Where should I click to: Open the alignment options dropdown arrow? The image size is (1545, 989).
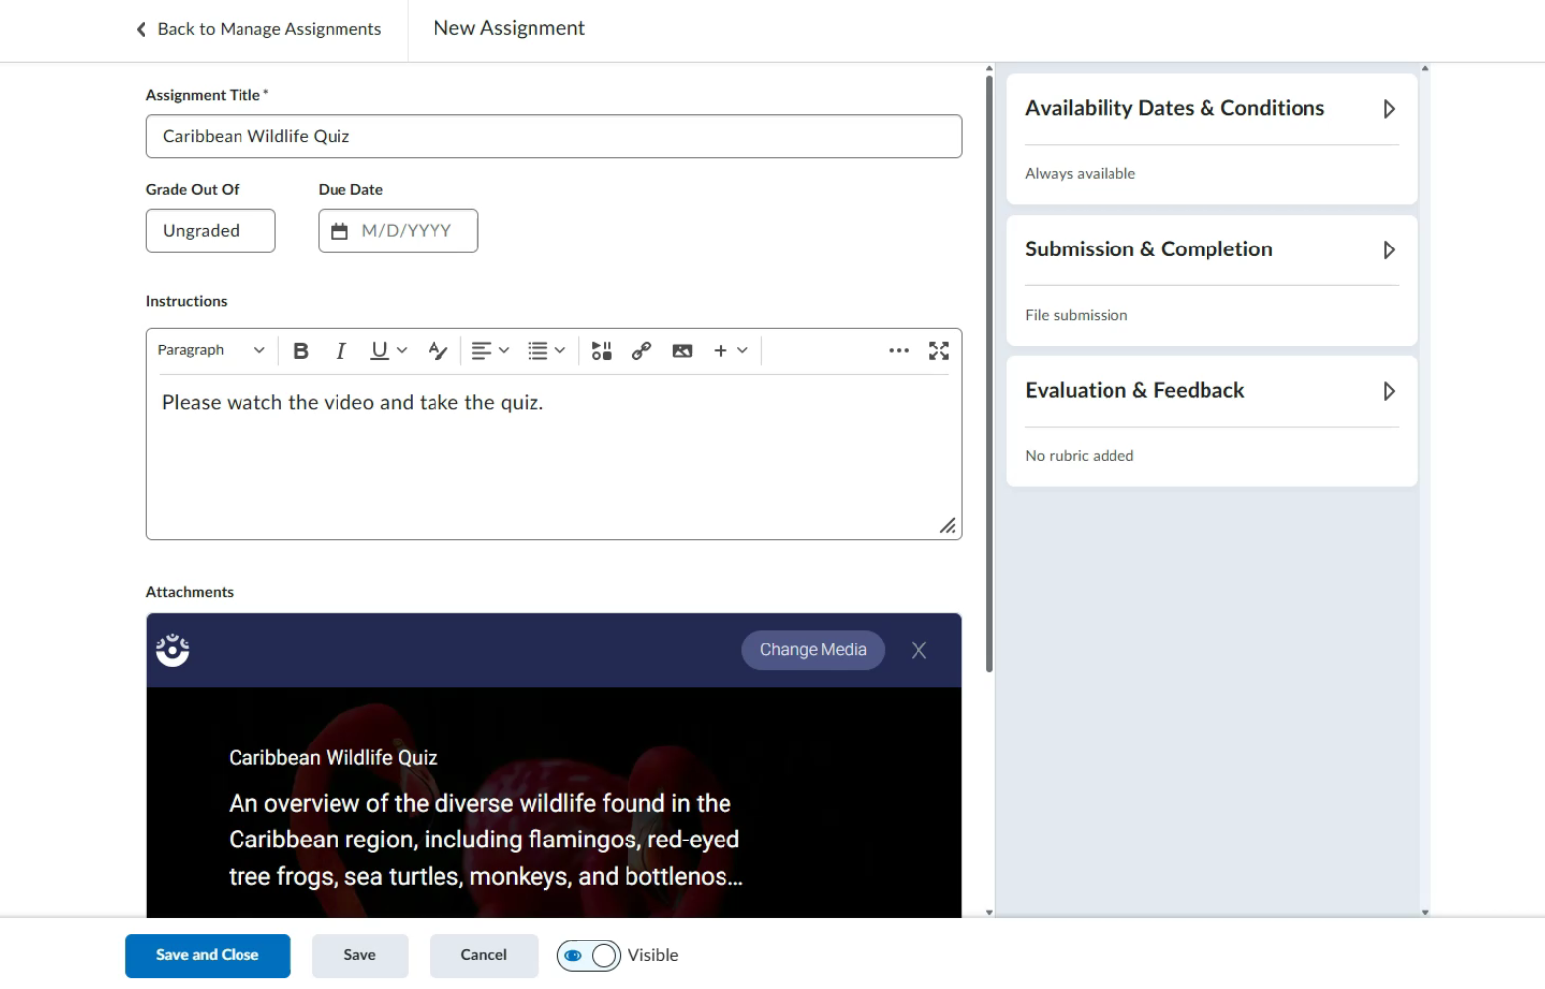click(x=504, y=350)
